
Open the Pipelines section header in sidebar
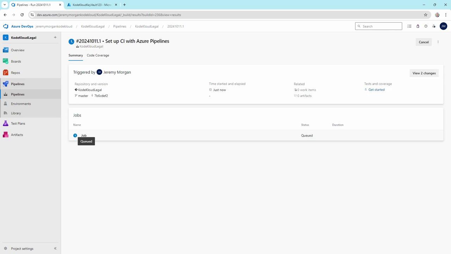pyautogui.click(x=30, y=84)
